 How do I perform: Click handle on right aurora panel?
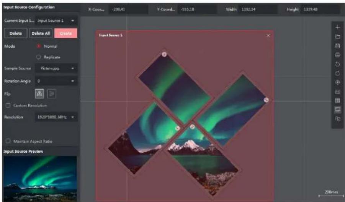click(266, 100)
